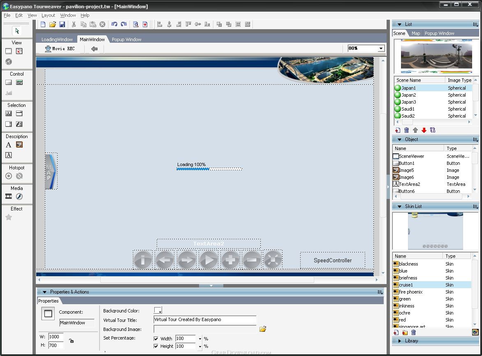Click the canvas horizontal scrollbar
The height and width of the screenshot is (356, 482).
click(x=208, y=280)
